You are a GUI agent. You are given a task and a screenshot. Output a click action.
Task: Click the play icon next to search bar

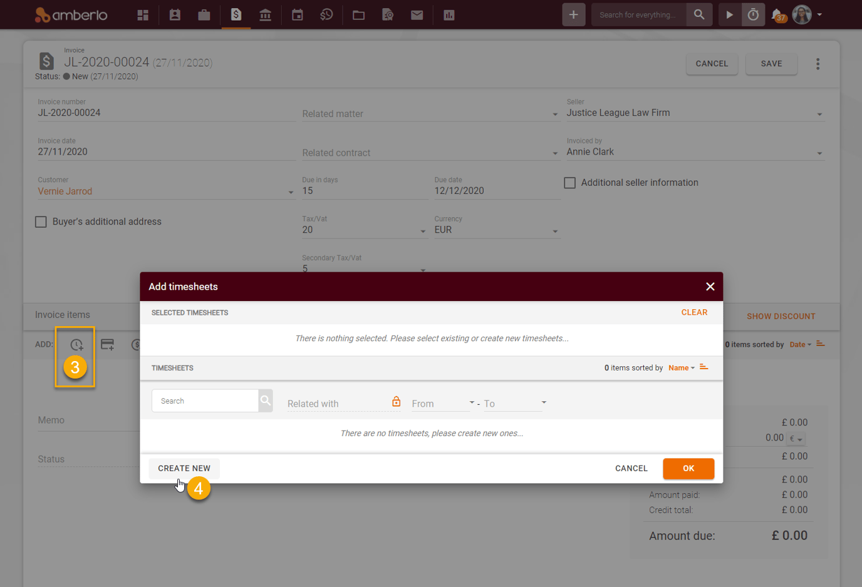pos(729,14)
